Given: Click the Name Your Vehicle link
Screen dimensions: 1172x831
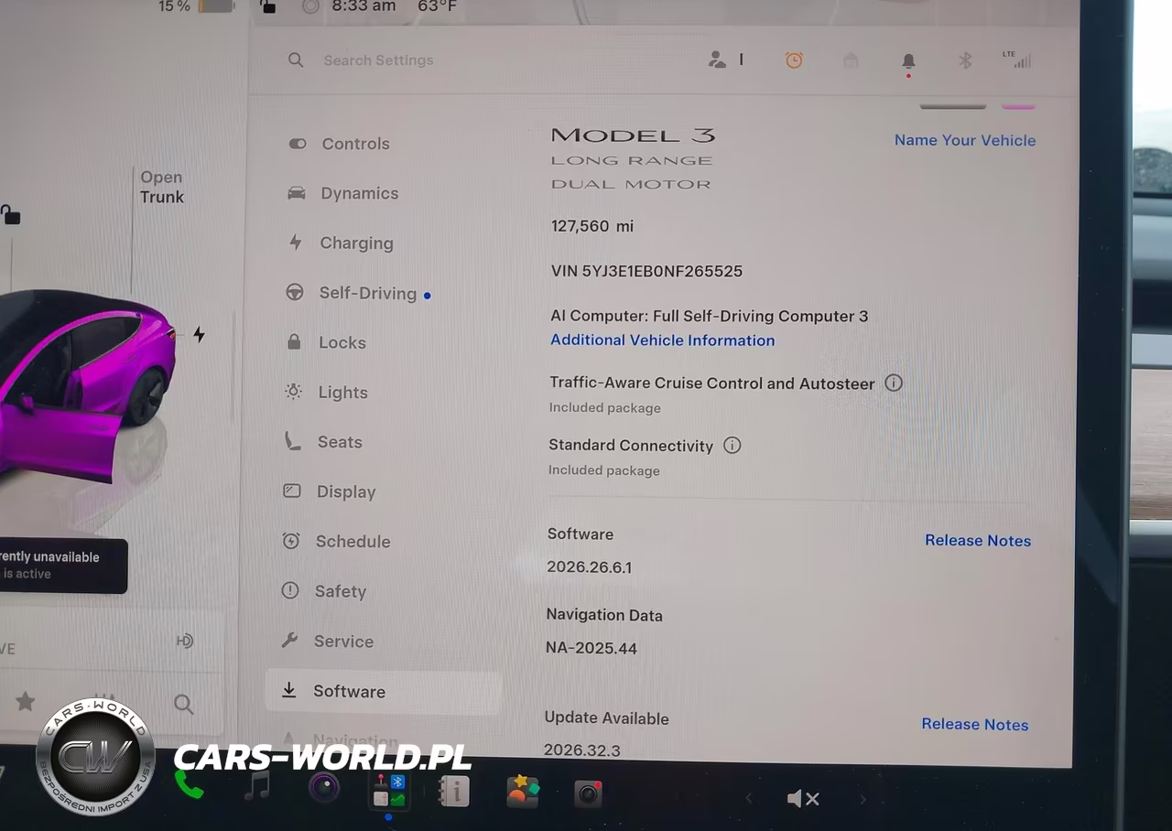Looking at the screenshot, I should click(965, 140).
